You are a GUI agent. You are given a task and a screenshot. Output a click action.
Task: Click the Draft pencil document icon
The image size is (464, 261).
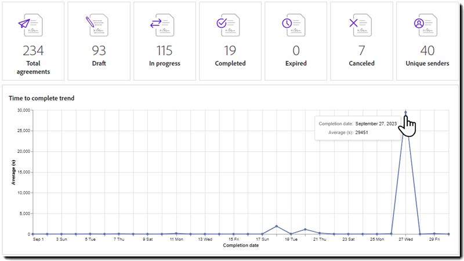tap(96, 26)
